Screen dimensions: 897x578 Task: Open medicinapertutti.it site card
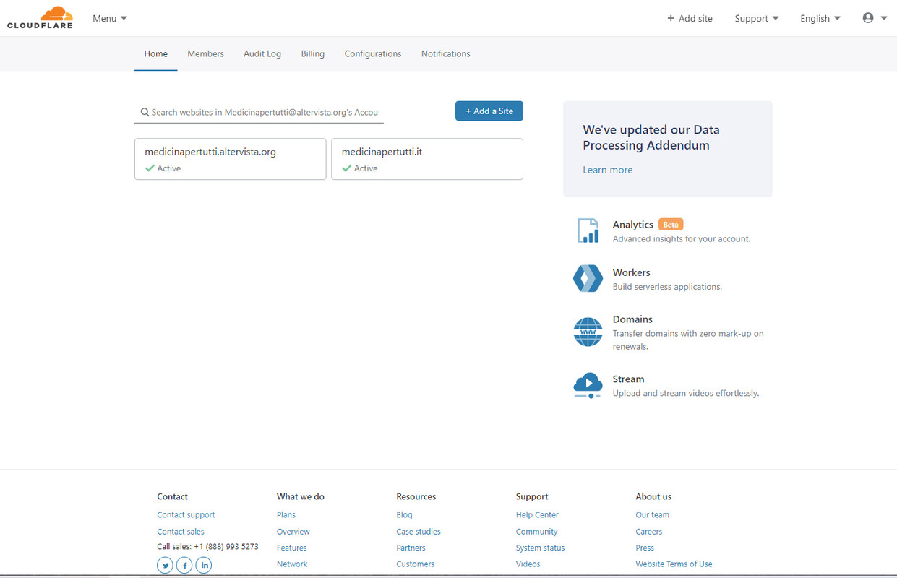coord(426,159)
